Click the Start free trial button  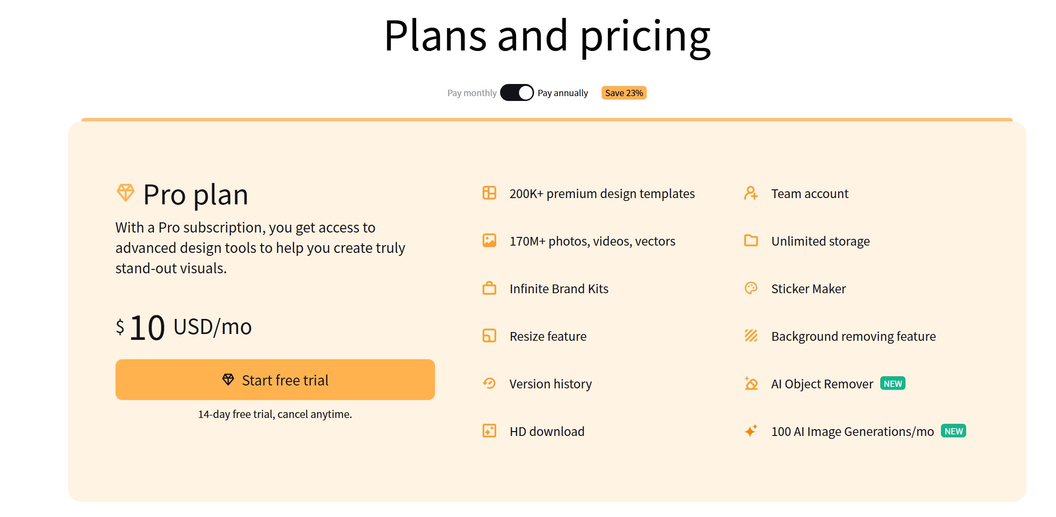[x=275, y=380]
